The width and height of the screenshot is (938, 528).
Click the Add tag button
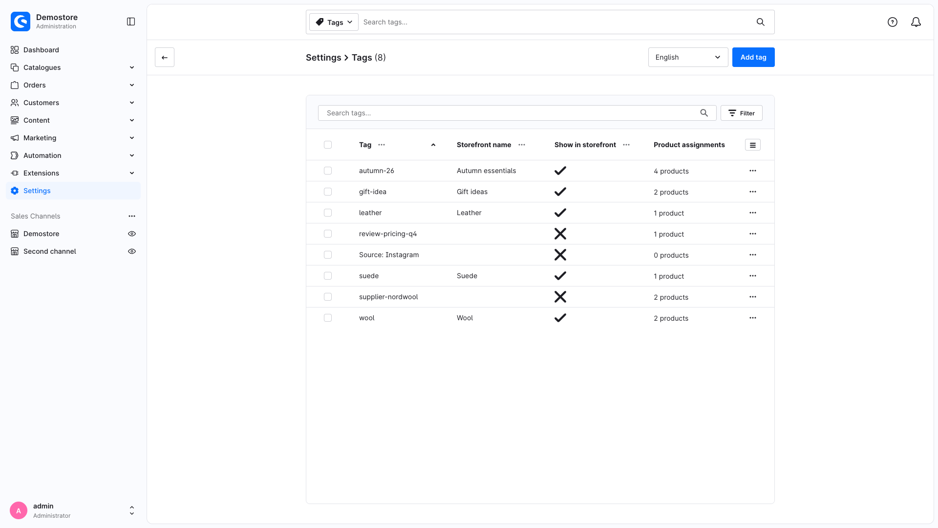click(753, 57)
